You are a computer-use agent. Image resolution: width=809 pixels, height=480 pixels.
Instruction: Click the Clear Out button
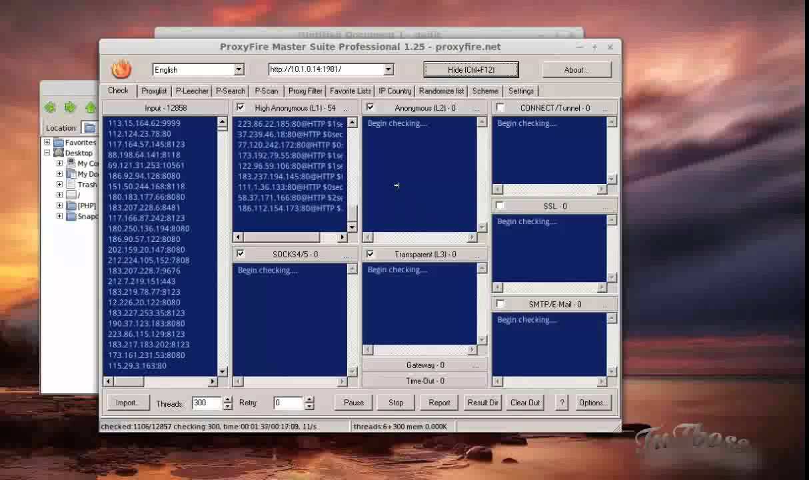point(525,402)
